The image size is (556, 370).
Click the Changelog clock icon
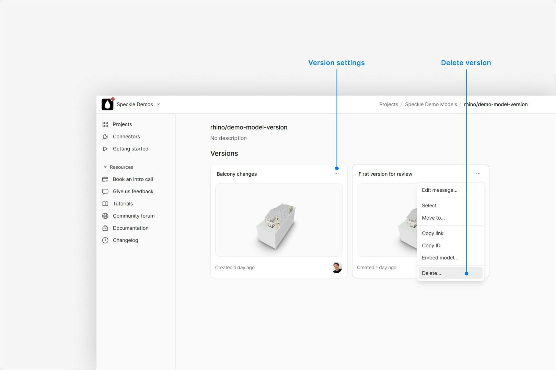point(105,241)
